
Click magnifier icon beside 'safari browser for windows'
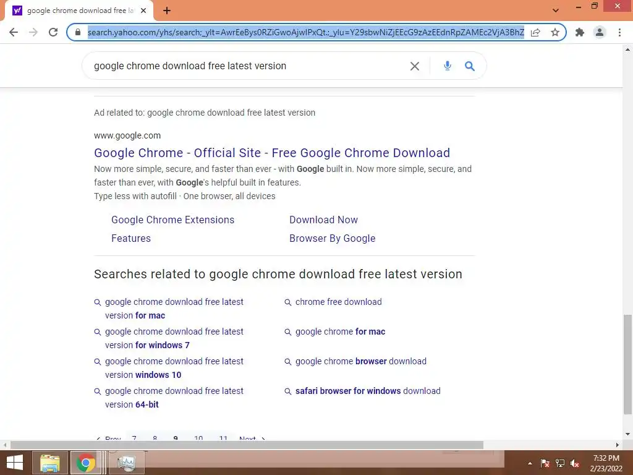point(288,392)
